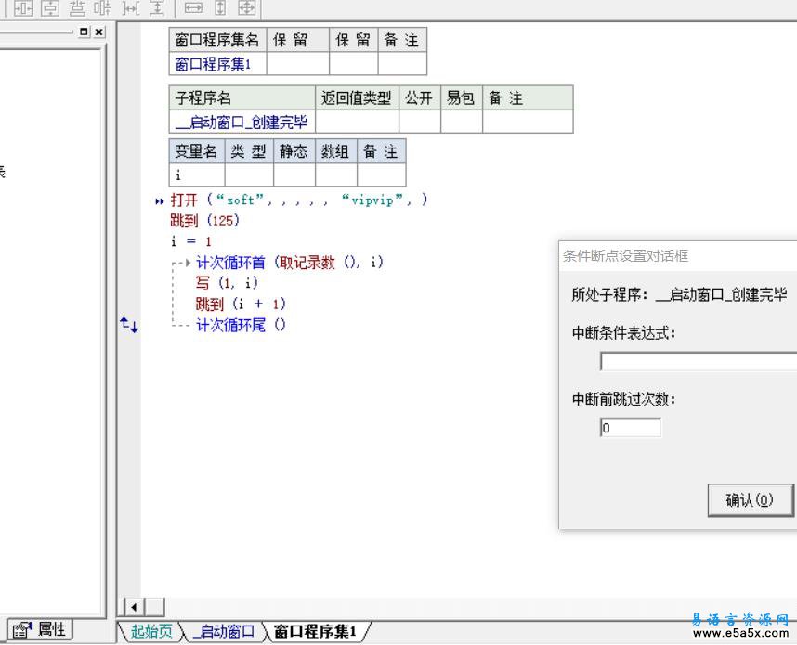
Task: Click the 窗口程序集名 header cell
Action: [218, 40]
